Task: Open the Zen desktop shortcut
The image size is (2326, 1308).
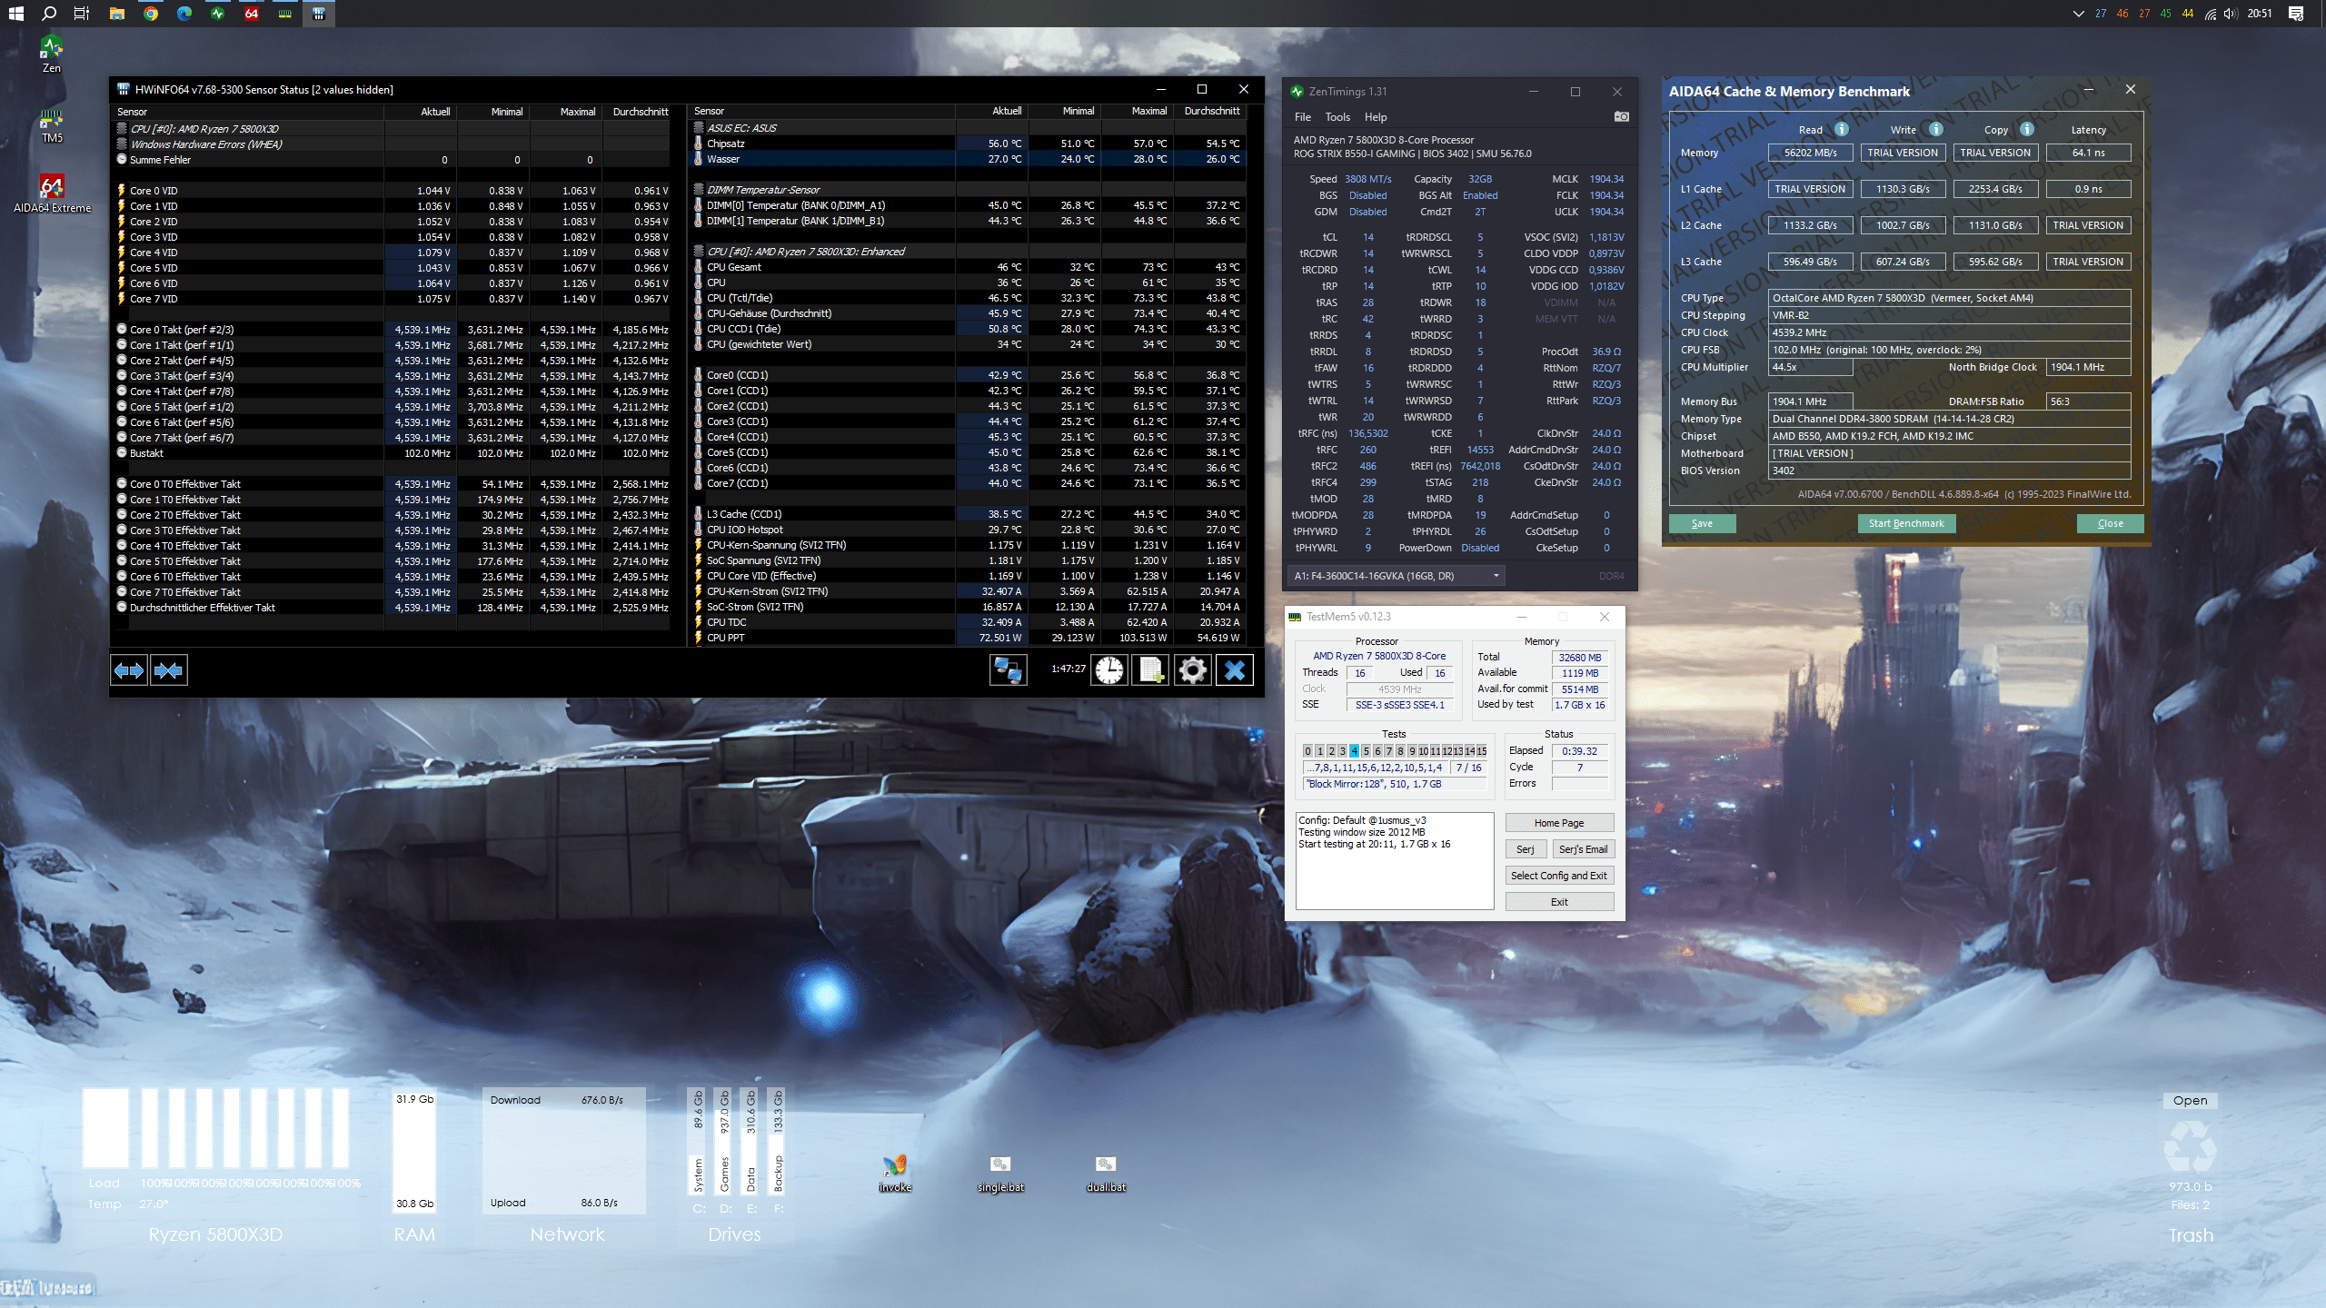Action: click(52, 53)
